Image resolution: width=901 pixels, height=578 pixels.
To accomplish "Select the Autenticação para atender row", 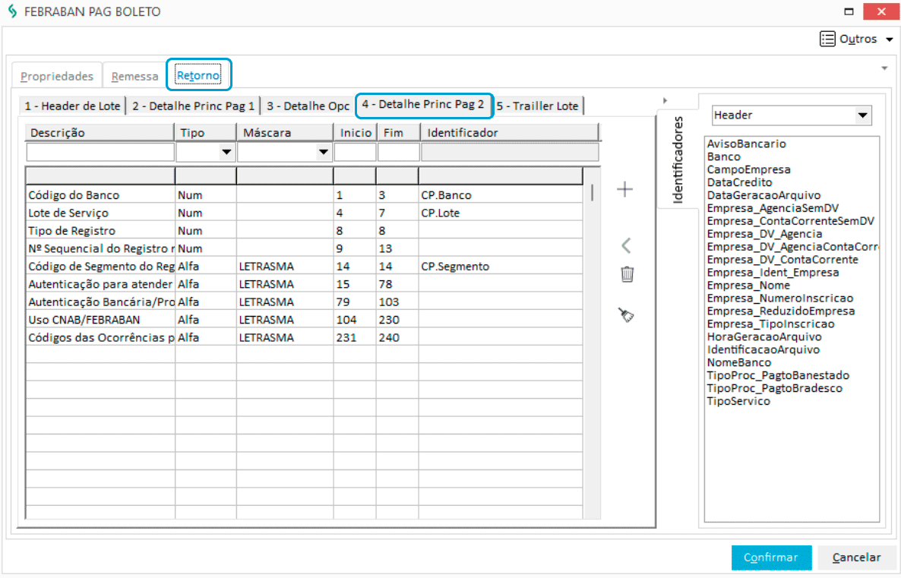I will 304,284.
